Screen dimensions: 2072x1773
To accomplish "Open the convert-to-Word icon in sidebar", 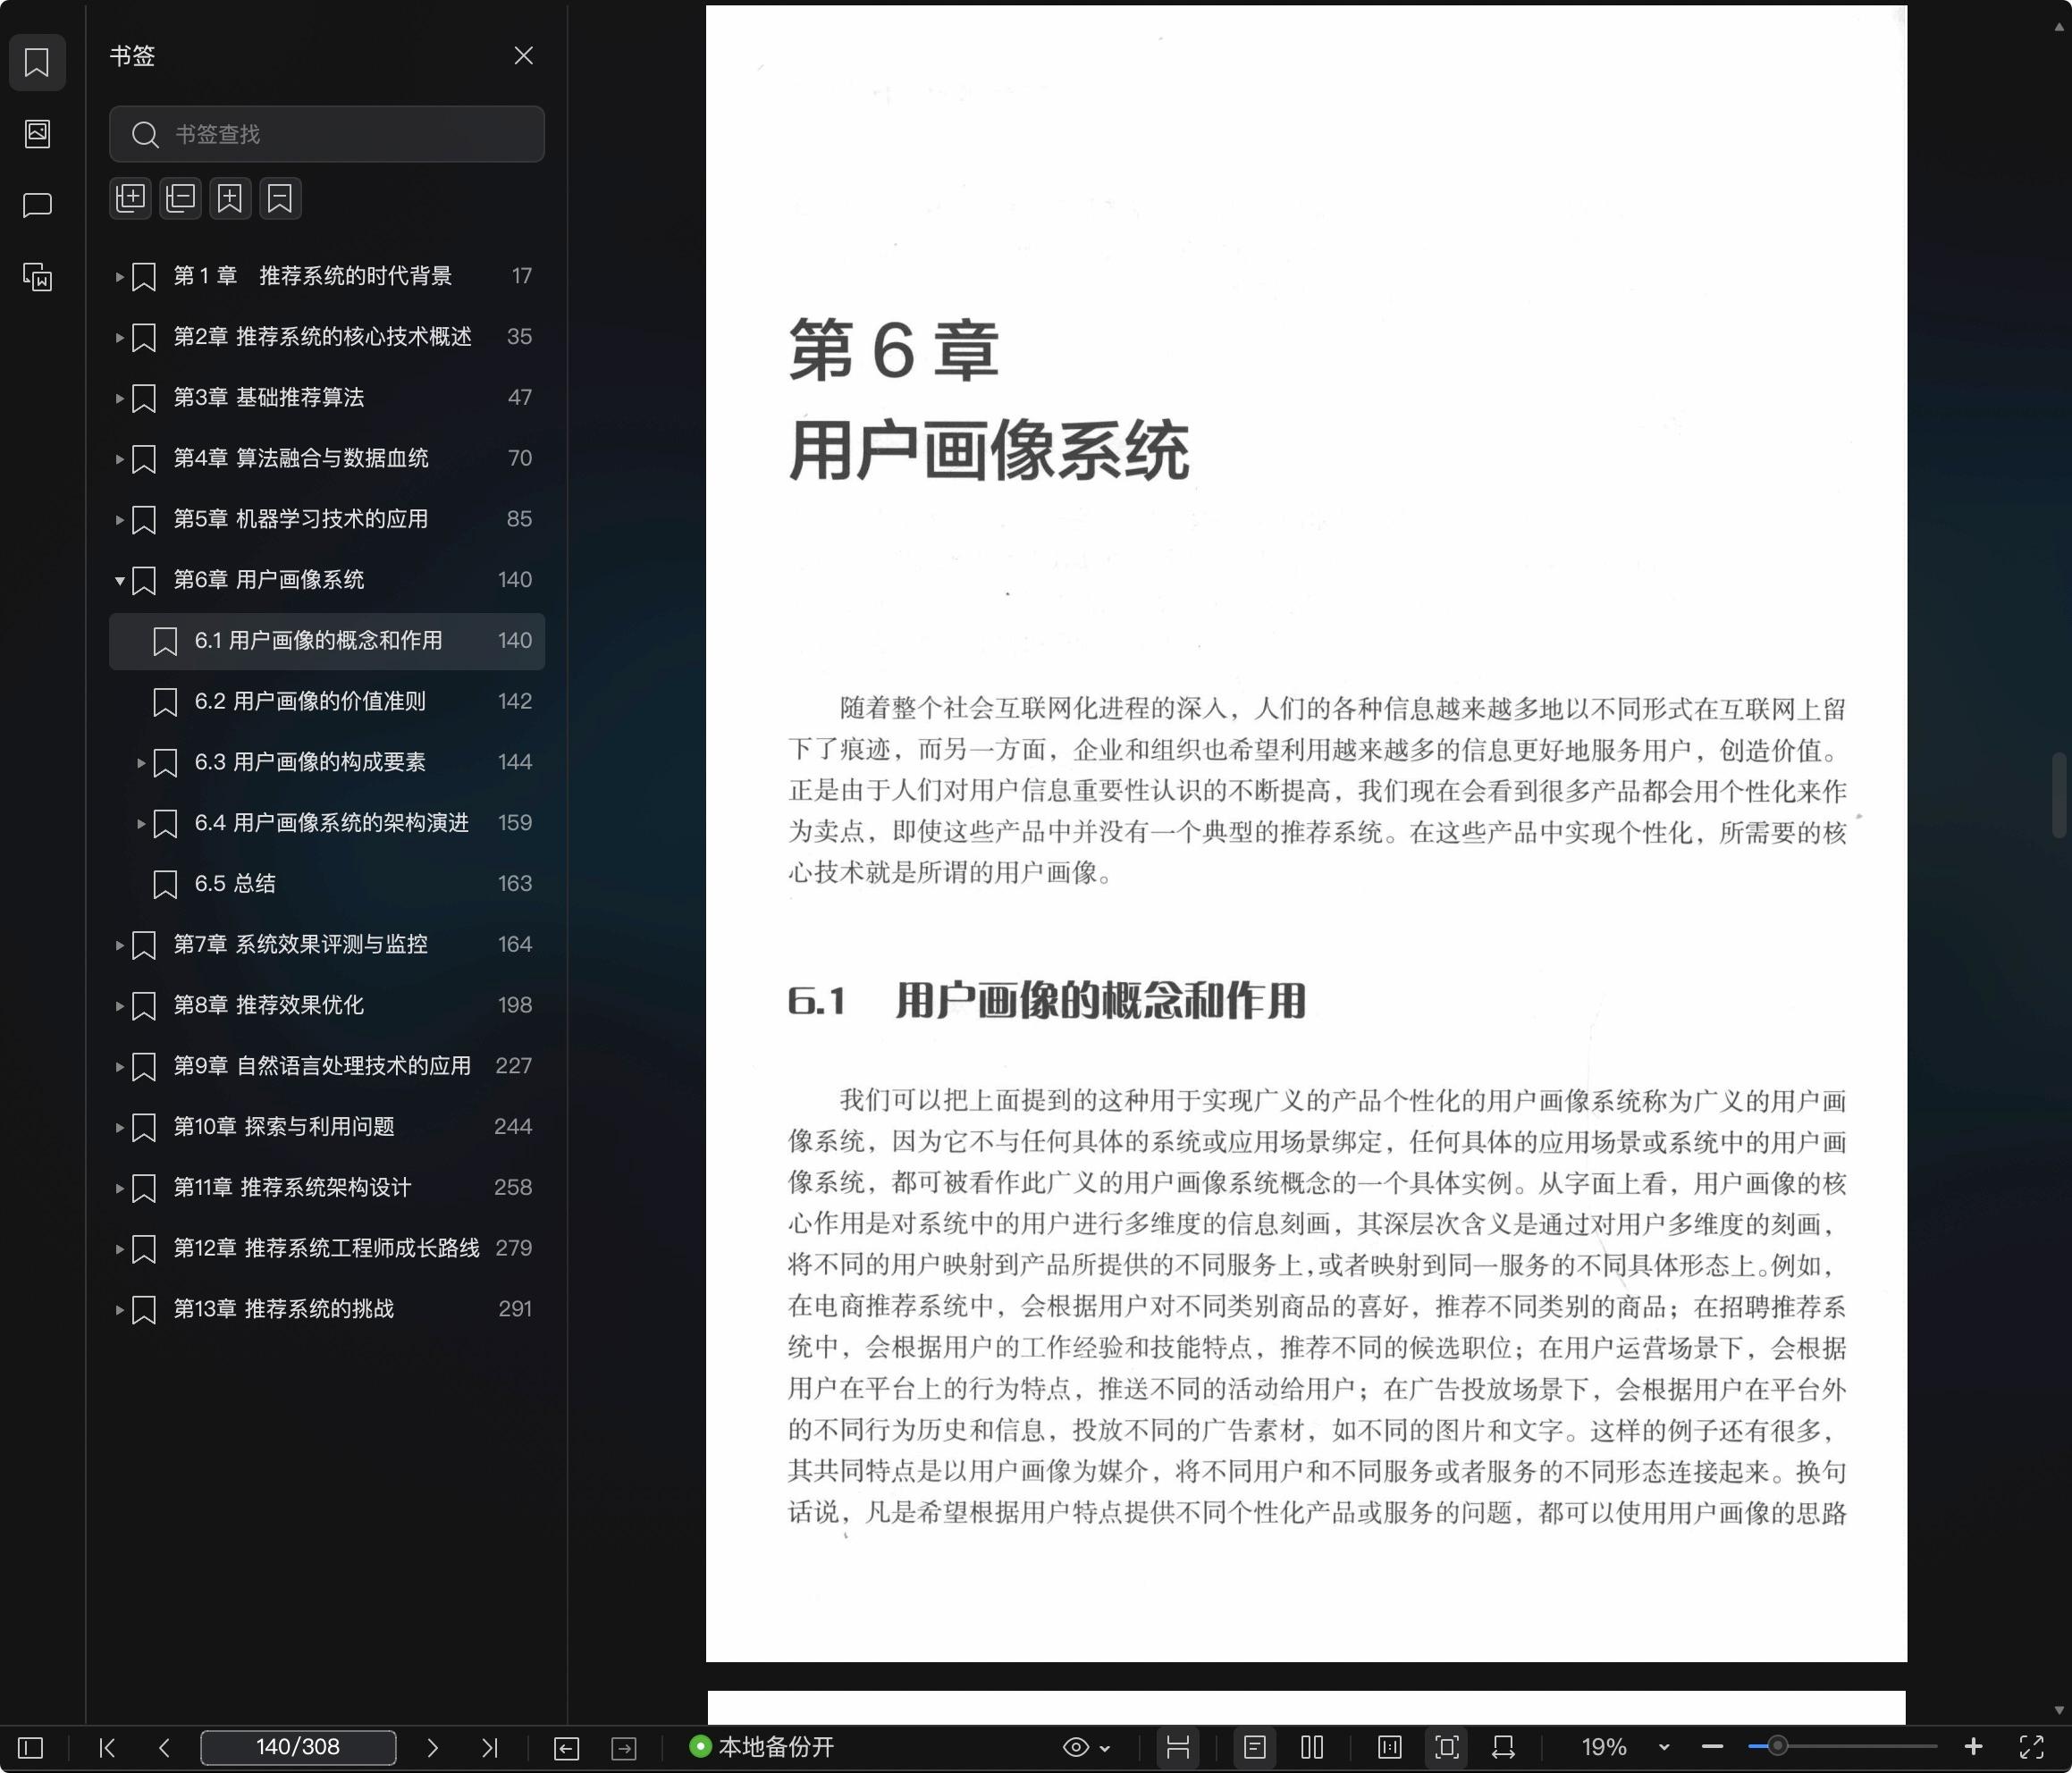I will [x=37, y=277].
